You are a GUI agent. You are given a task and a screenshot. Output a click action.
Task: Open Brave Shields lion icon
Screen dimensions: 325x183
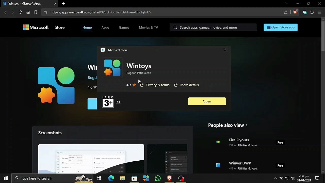click(x=295, y=12)
